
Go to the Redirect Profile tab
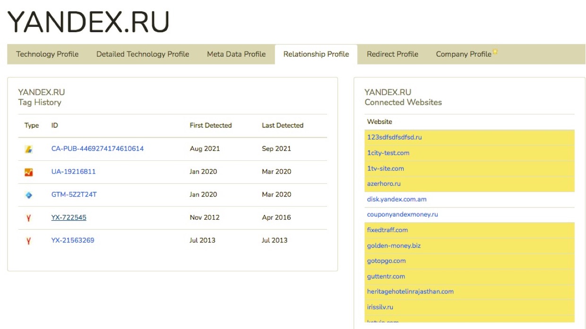(393, 54)
